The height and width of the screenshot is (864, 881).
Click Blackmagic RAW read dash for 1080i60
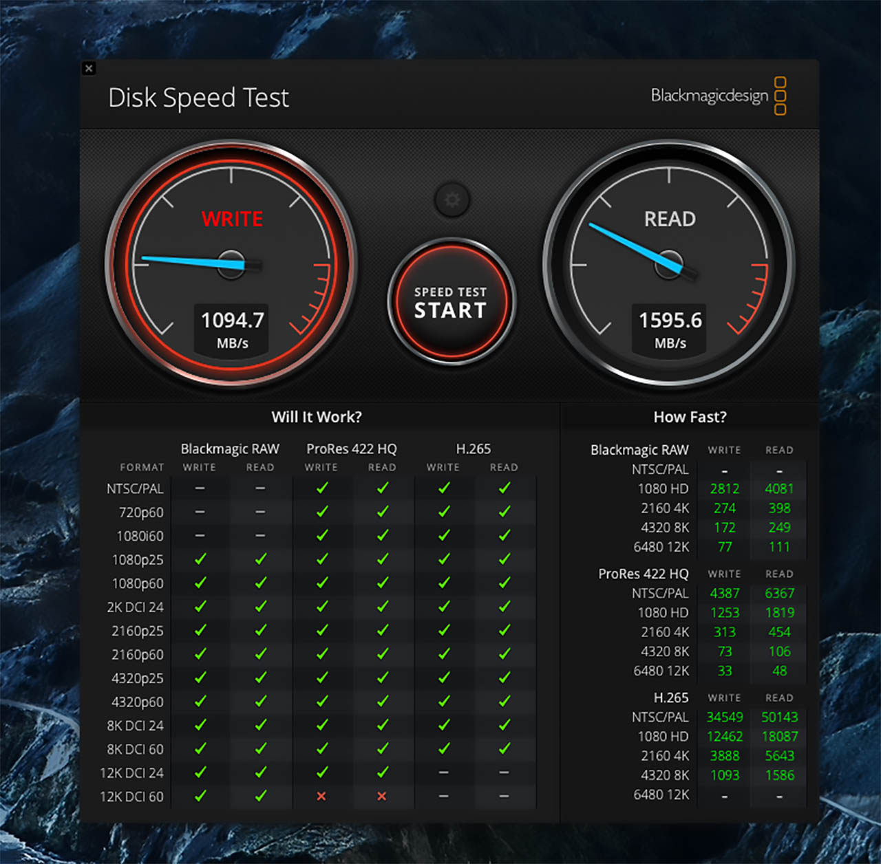[x=260, y=535]
